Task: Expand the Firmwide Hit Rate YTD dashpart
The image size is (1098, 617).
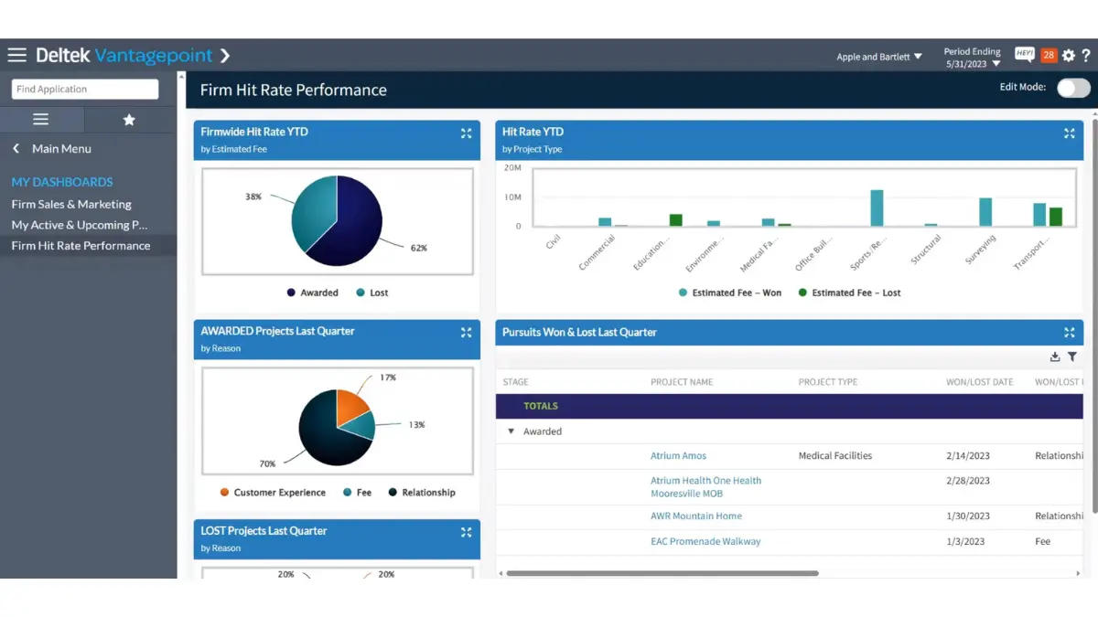Action: click(466, 133)
